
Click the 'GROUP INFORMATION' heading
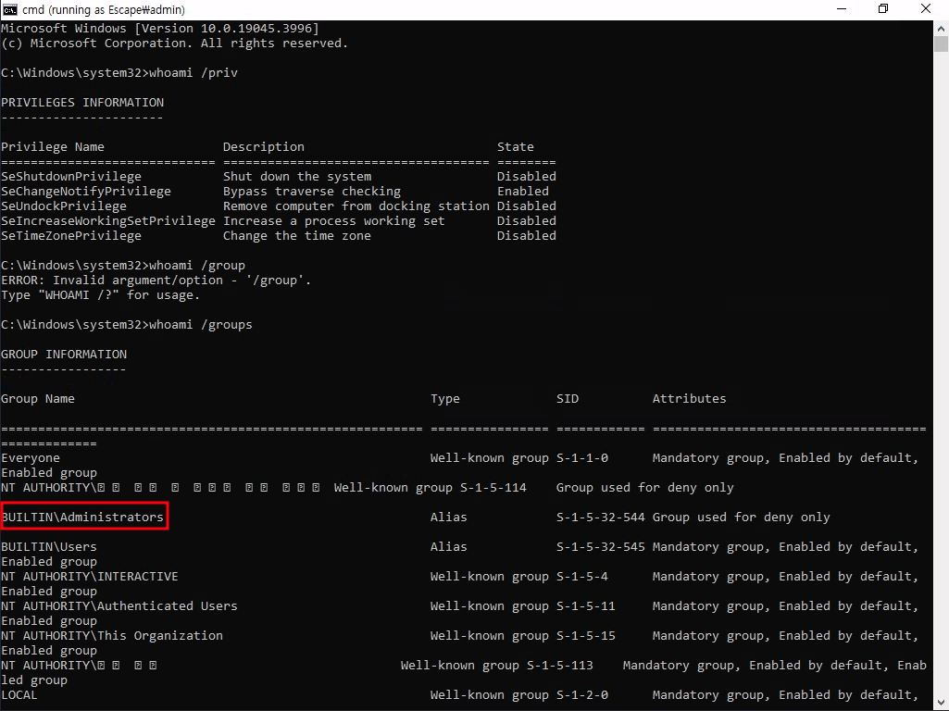coord(64,354)
